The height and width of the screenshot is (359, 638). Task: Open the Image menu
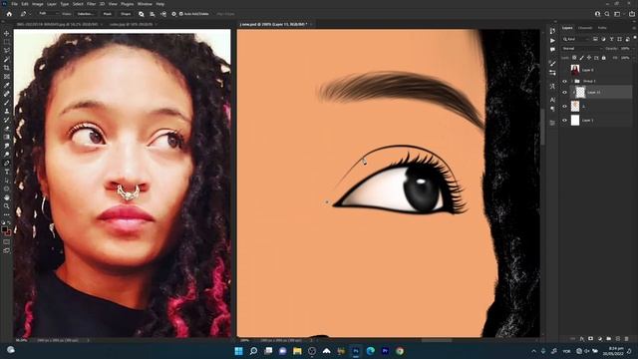(38, 4)
